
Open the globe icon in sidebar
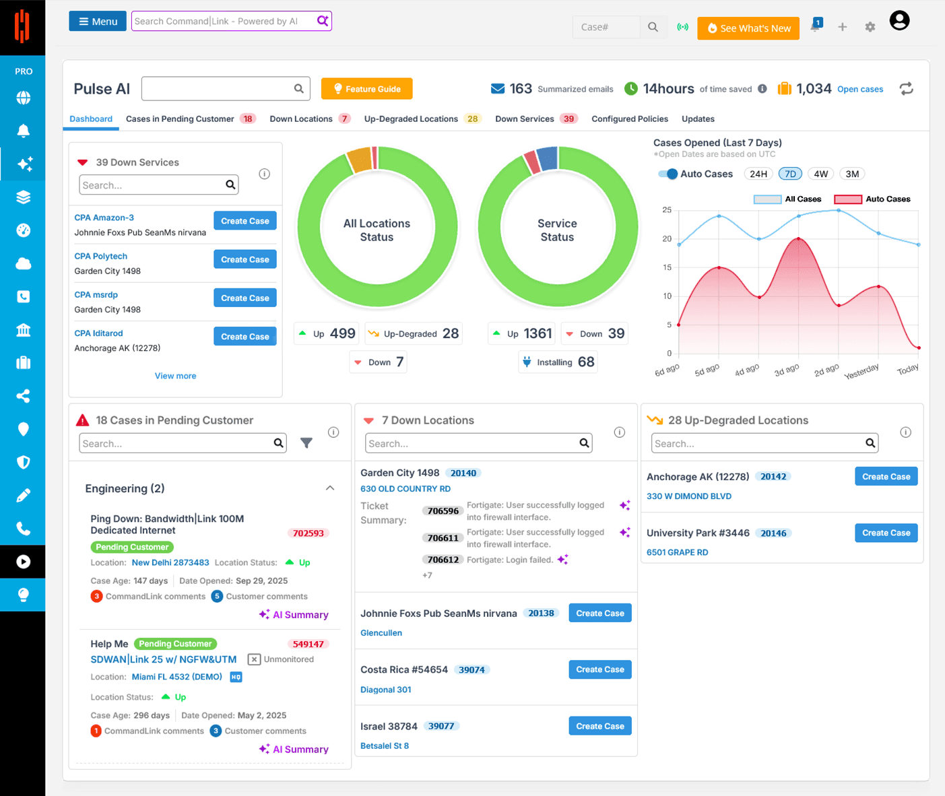23,98
